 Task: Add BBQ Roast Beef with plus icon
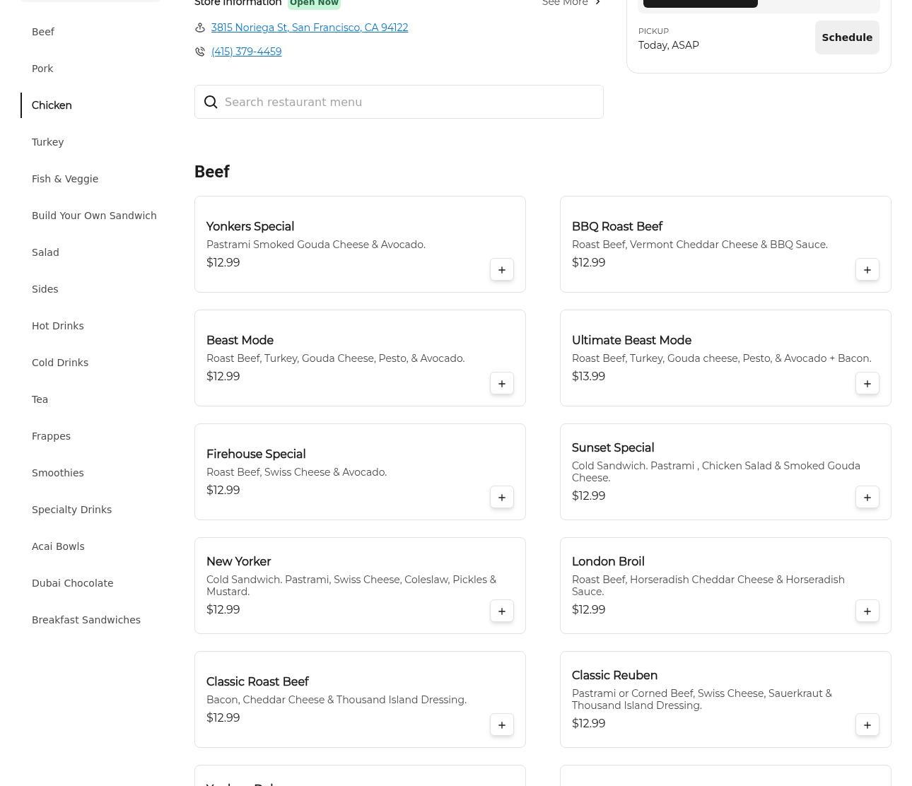pos(867,270)
